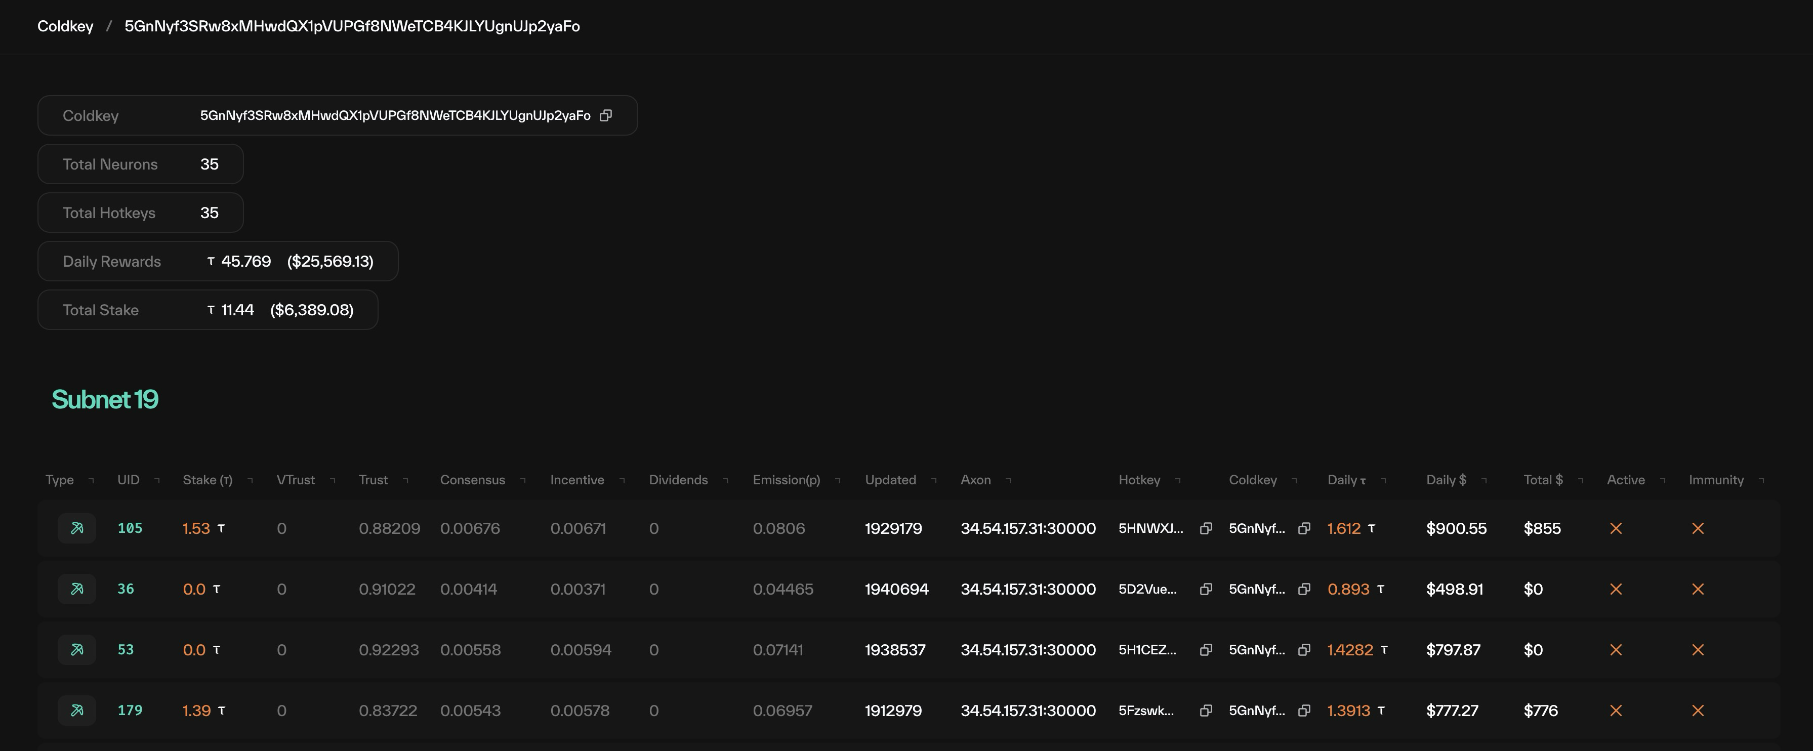
Task: Copy the Coldkey address in the info box
Action: click(x=605, y=115)
